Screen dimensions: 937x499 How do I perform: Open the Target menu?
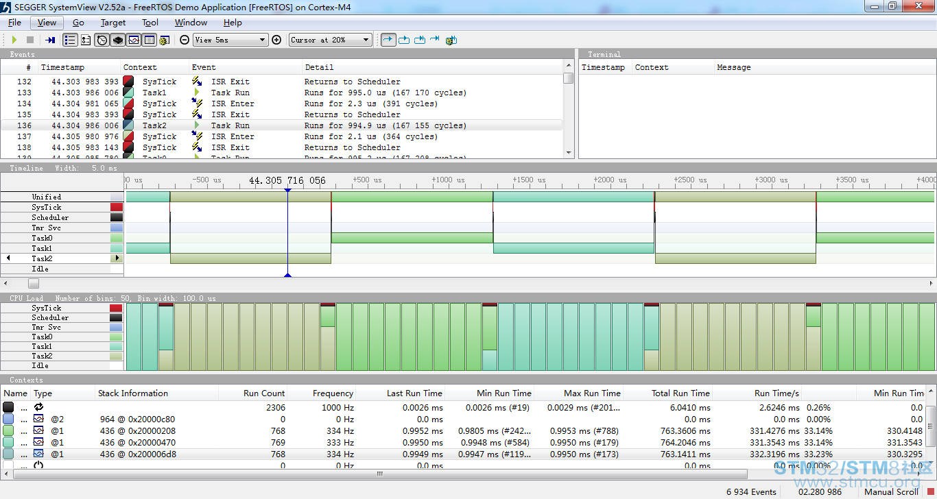tap(113, 23)
